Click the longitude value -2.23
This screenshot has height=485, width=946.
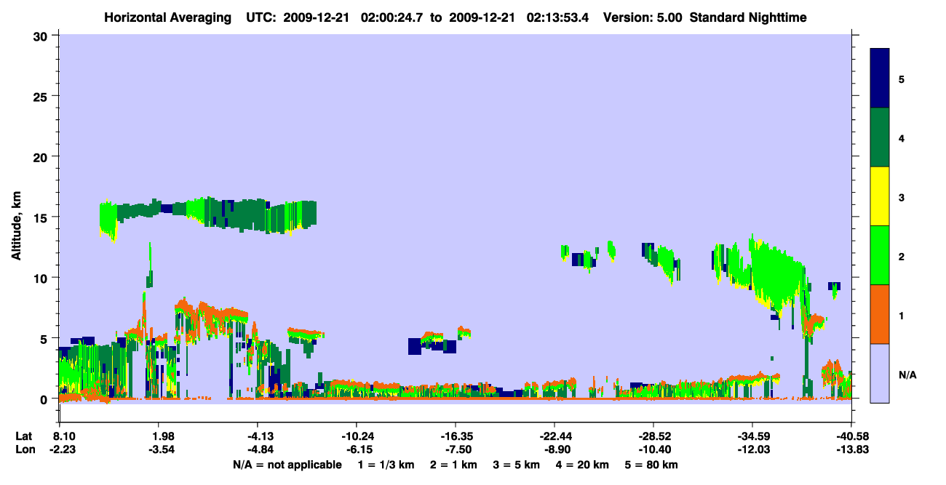pos(61,450)
